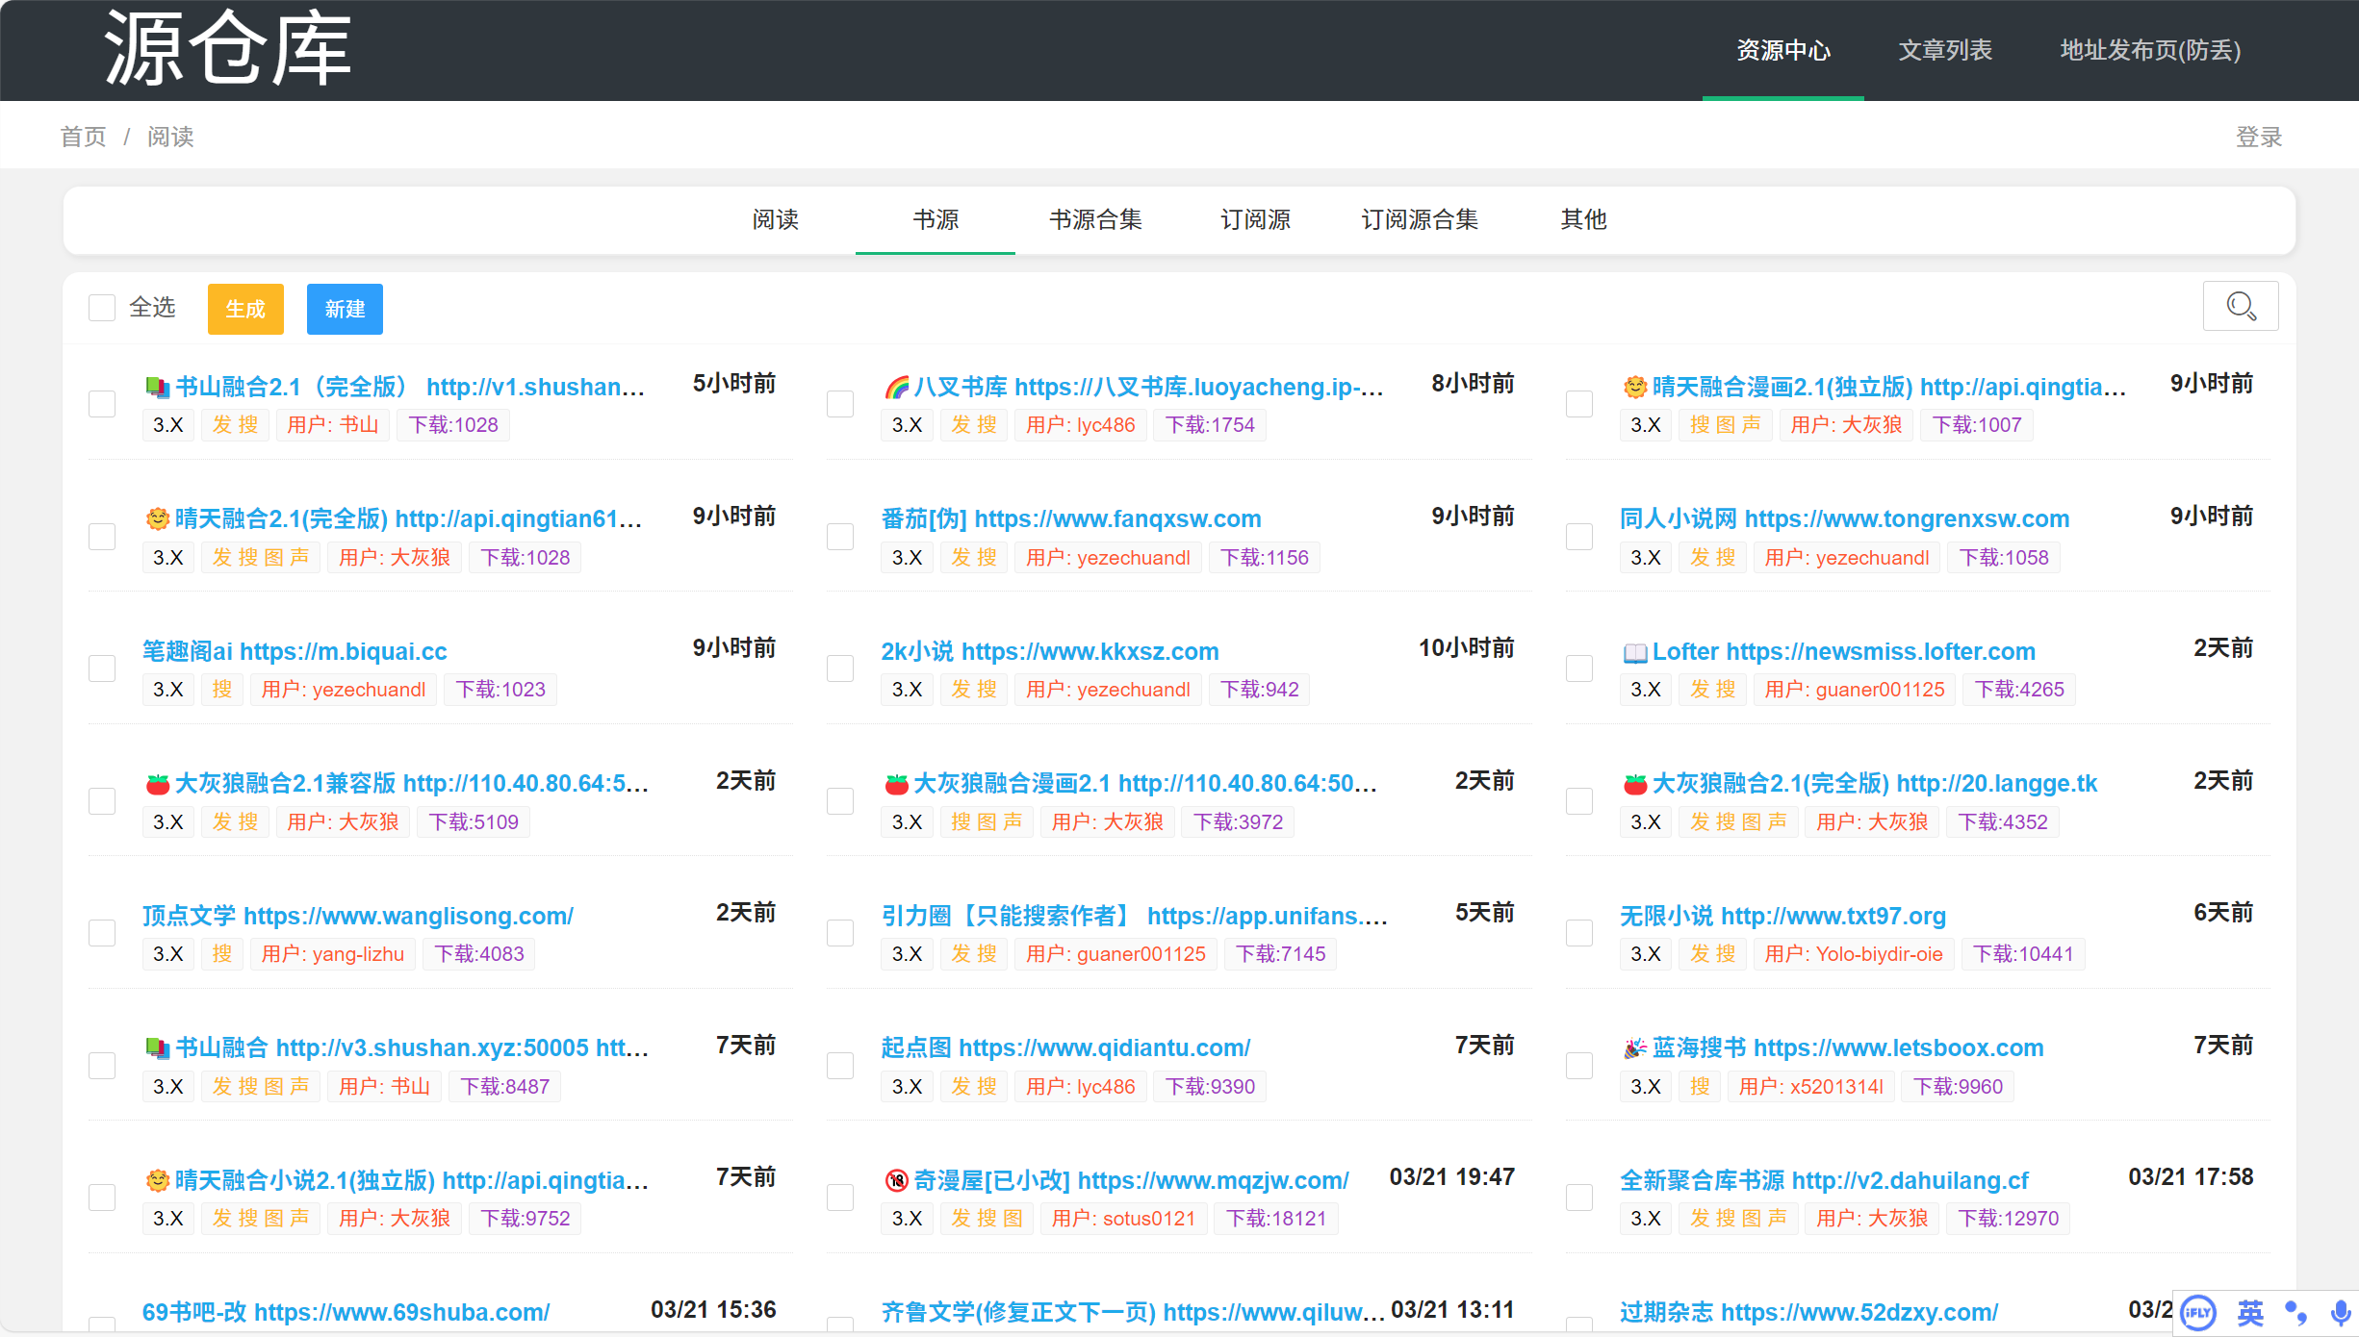Open the 订阅源合集 tab
2359x1337 pixels.
(1420, 220)
